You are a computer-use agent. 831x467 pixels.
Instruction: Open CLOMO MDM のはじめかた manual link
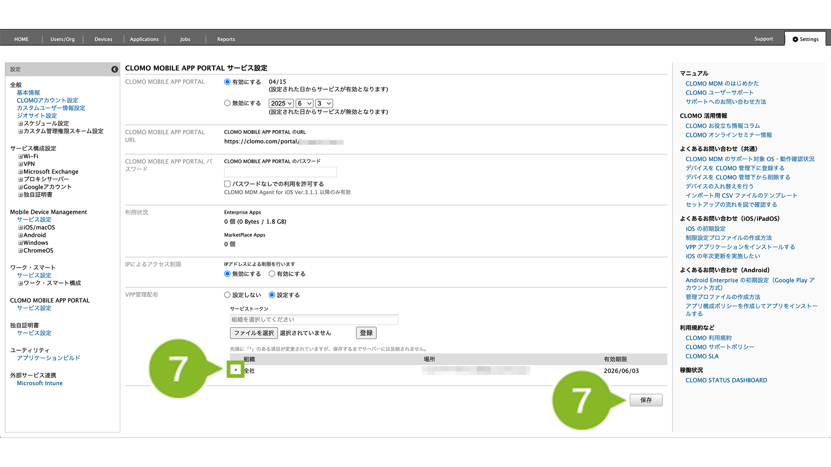point(722,84)
